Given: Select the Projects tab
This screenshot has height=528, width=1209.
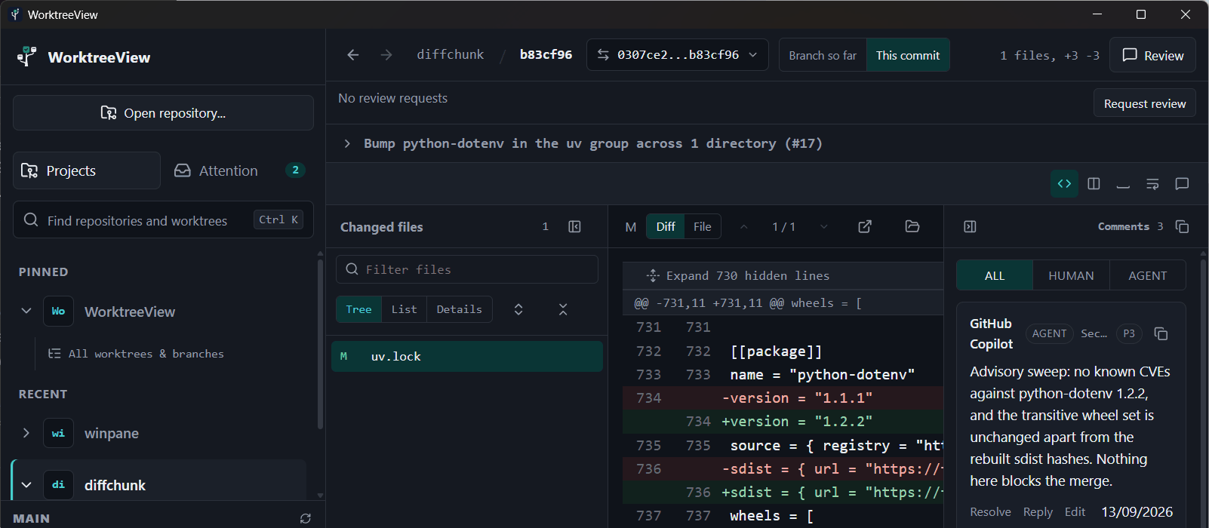Looking at the screenshot, I should [x=87, y=170].
